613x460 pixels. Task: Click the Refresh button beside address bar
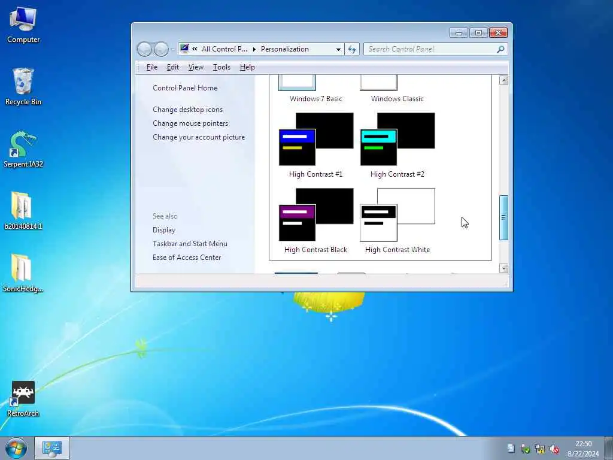[352, 49]
